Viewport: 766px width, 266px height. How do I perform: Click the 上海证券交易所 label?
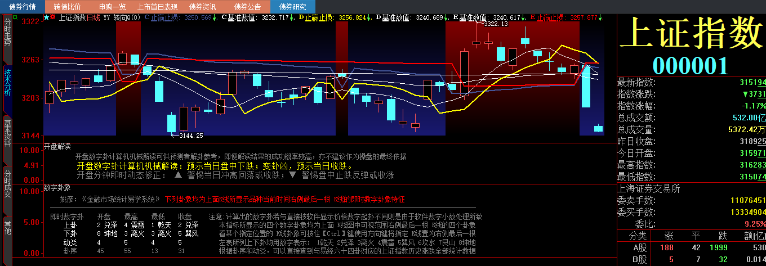(x=649, y=189)
